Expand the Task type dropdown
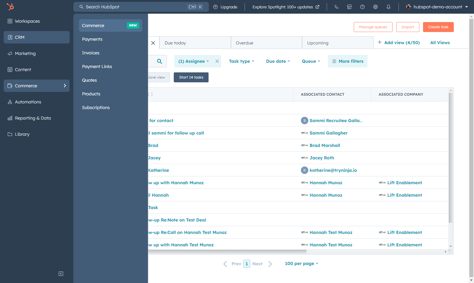Viewport: 474px width, 283px height. (242, 61)
